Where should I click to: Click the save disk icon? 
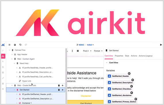pos(15,45)
